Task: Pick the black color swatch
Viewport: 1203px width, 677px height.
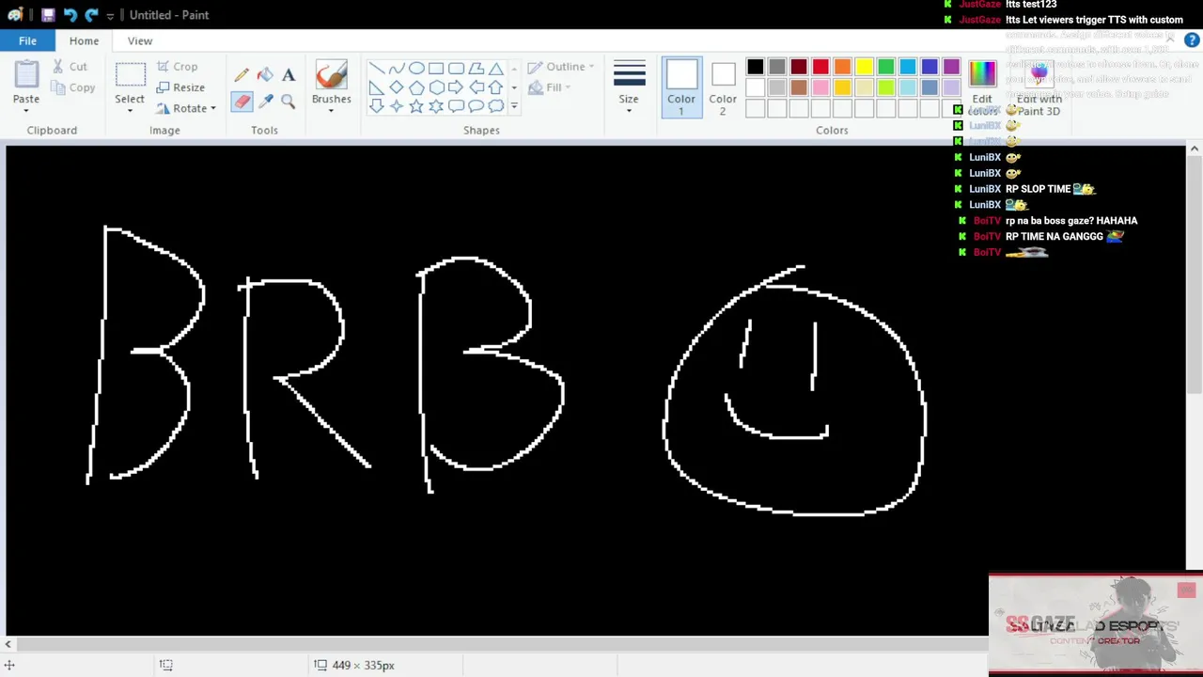Action: (x=755, y=67)
